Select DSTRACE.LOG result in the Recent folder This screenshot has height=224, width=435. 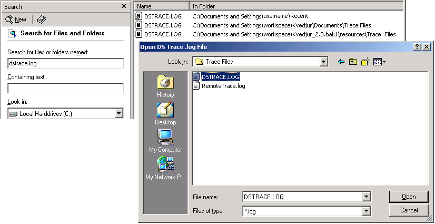[163, 16]
